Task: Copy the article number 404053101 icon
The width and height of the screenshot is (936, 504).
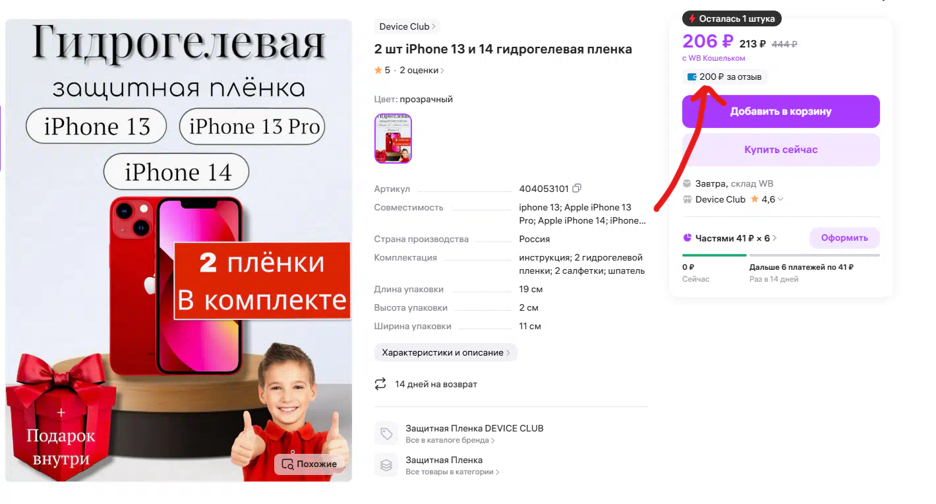Action: point(577,188)
